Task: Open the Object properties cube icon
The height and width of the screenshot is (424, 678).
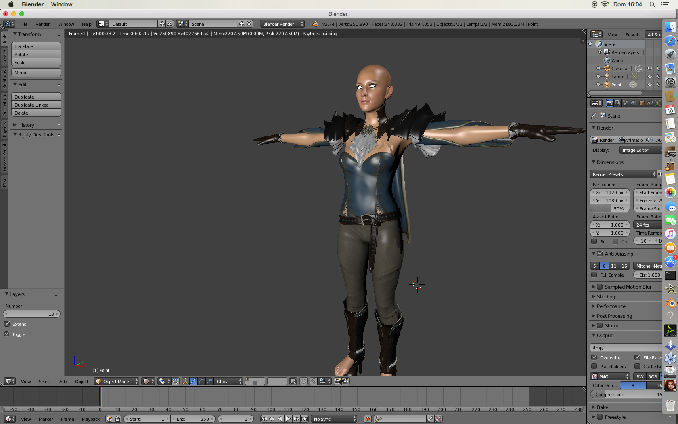Action: click(x=642, y=103)
